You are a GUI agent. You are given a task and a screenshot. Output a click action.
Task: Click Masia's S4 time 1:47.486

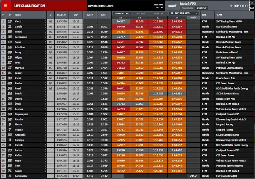177,124
